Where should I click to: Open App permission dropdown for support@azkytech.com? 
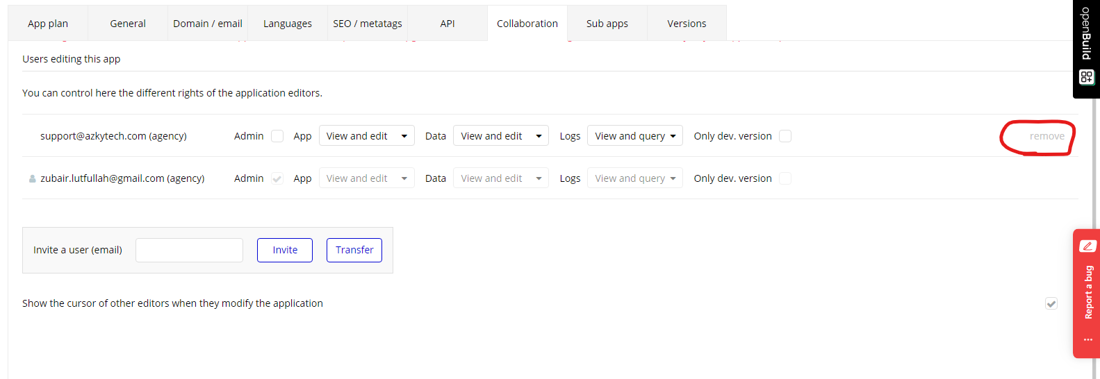coord(366,136)
